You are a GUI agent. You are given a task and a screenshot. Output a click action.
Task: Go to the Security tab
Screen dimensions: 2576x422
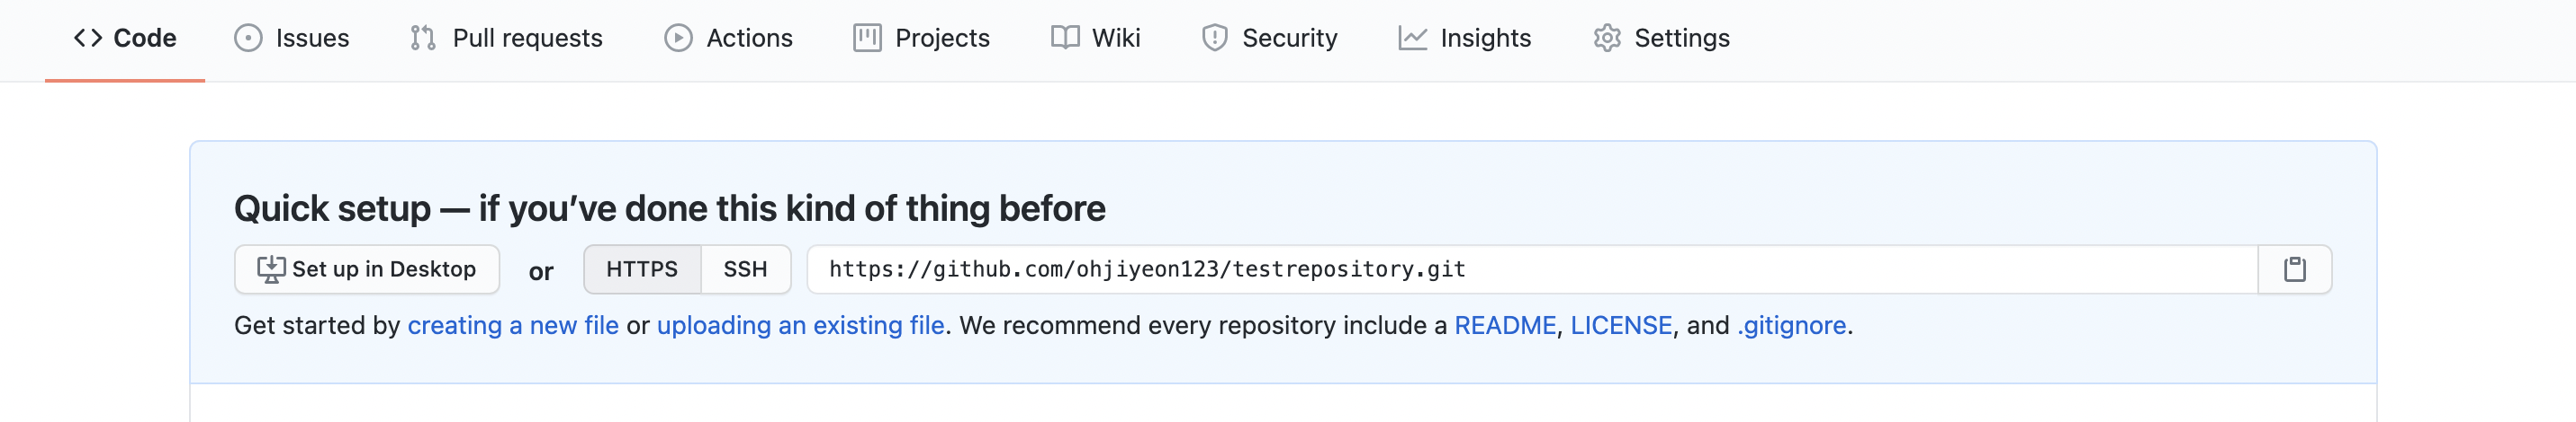1270,38
